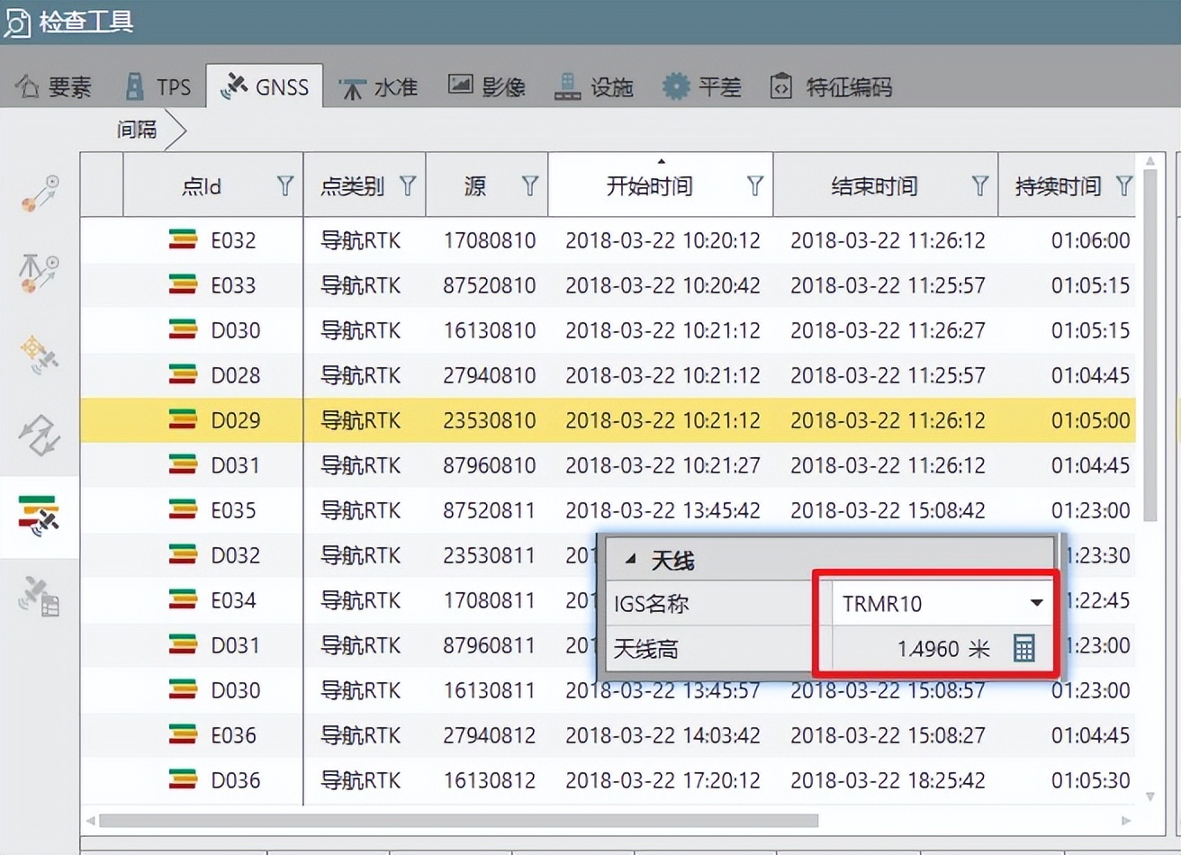Select the colored-bars GNSS interval sidebar view
This screenshot has width=1181, height=855.
coord(40,516)
